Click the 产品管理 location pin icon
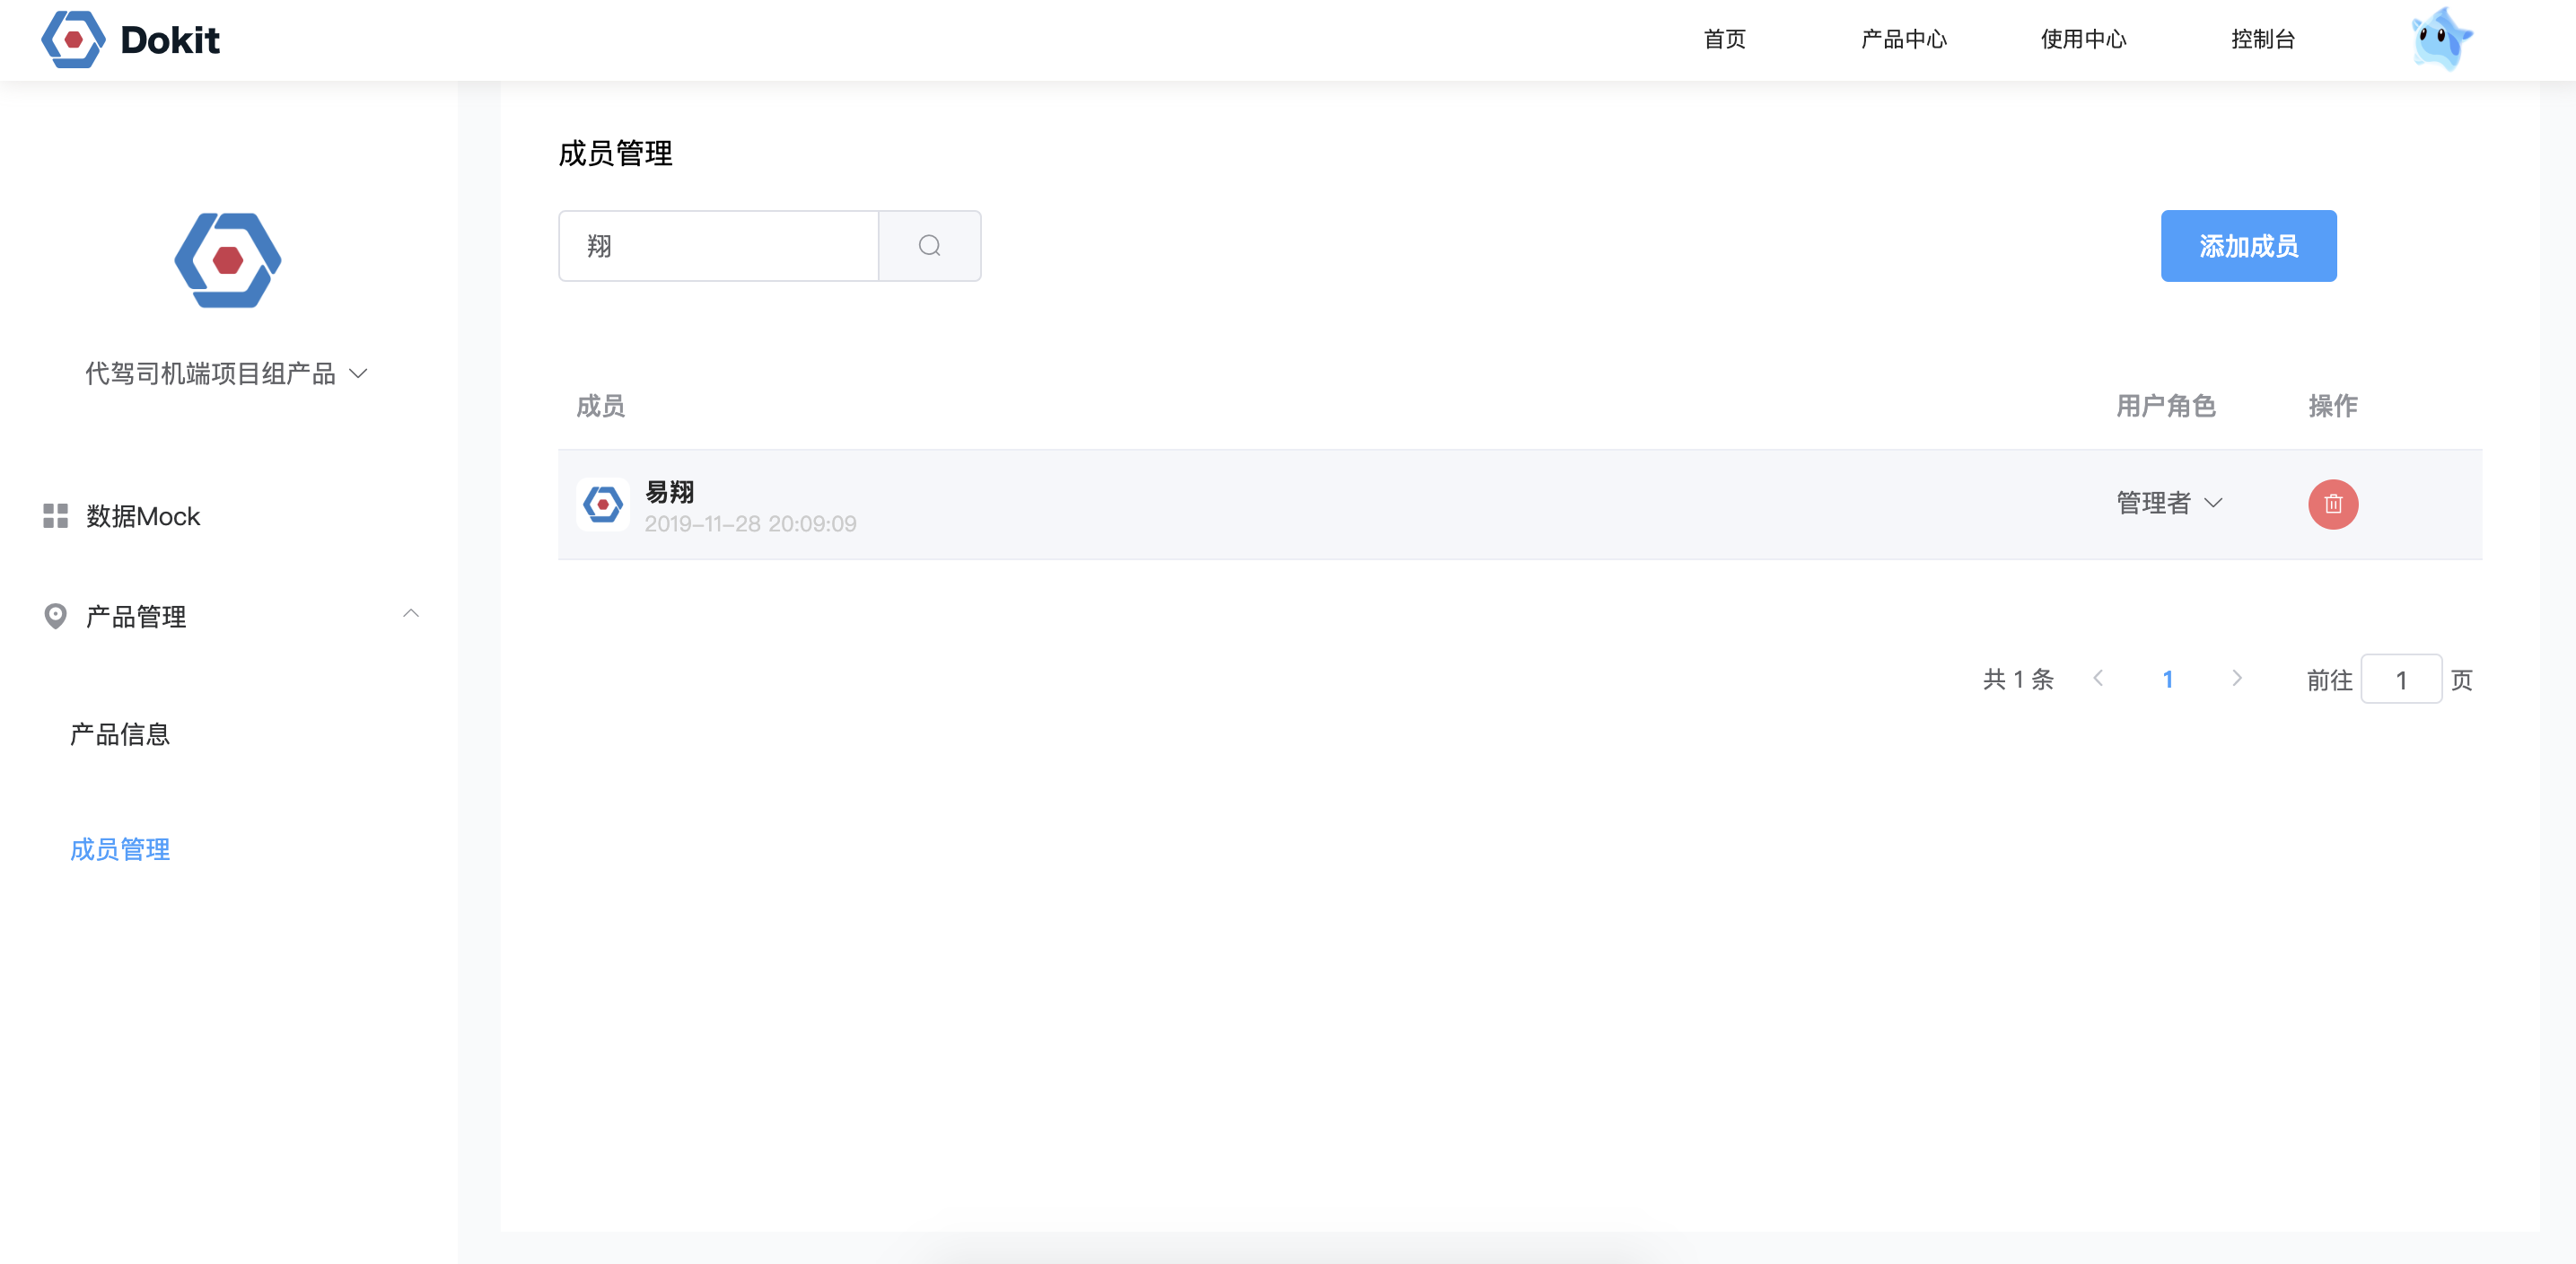Viewport: 2576px width, 1264px height. pyautogui.click(x=55, y=616)
